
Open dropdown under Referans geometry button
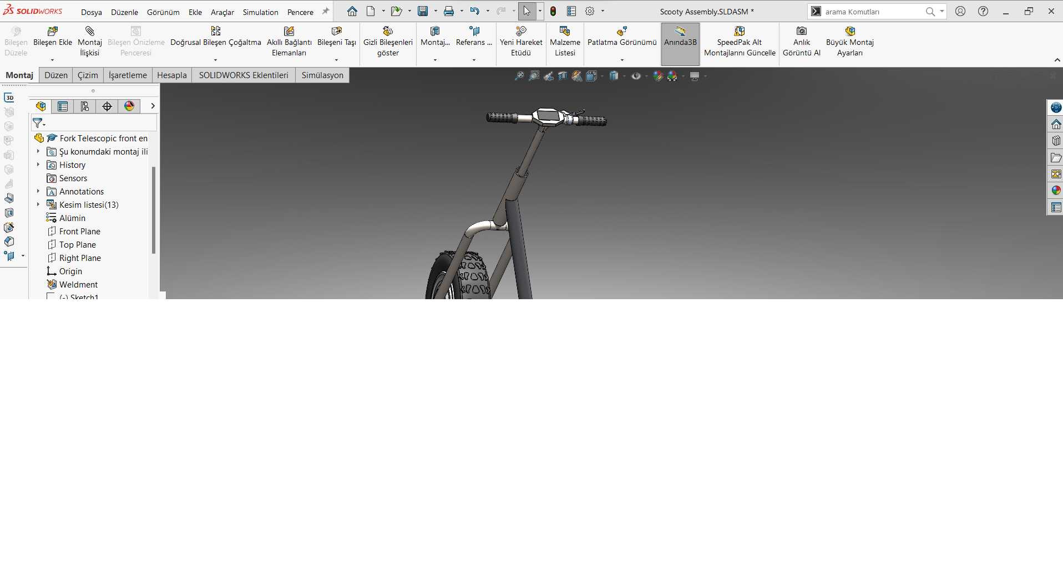pos(474,60)
